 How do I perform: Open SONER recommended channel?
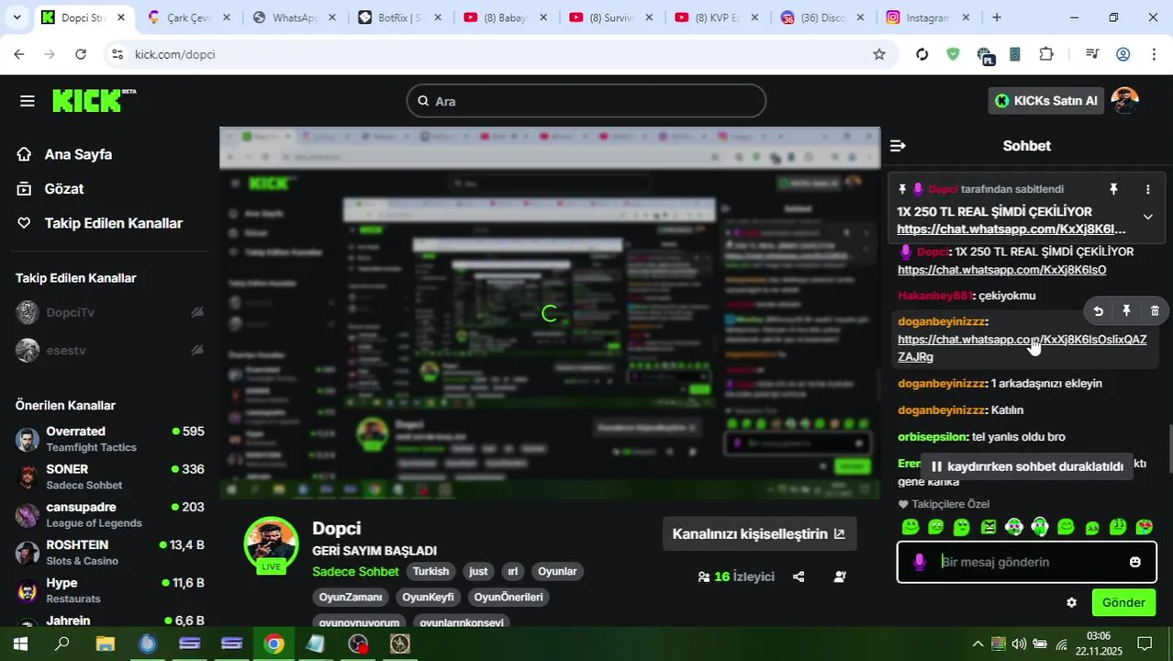110,476
